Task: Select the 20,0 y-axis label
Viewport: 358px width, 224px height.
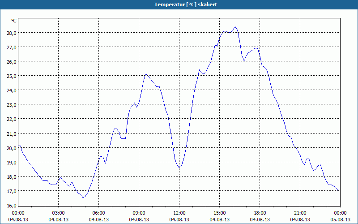Action: coord(12,148)
